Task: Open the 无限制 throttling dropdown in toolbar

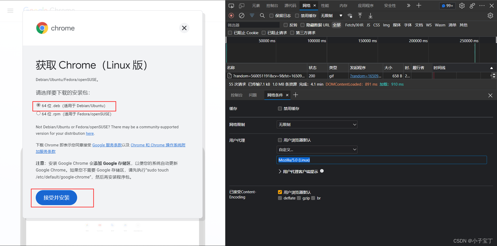Action: tap(331, 16)
